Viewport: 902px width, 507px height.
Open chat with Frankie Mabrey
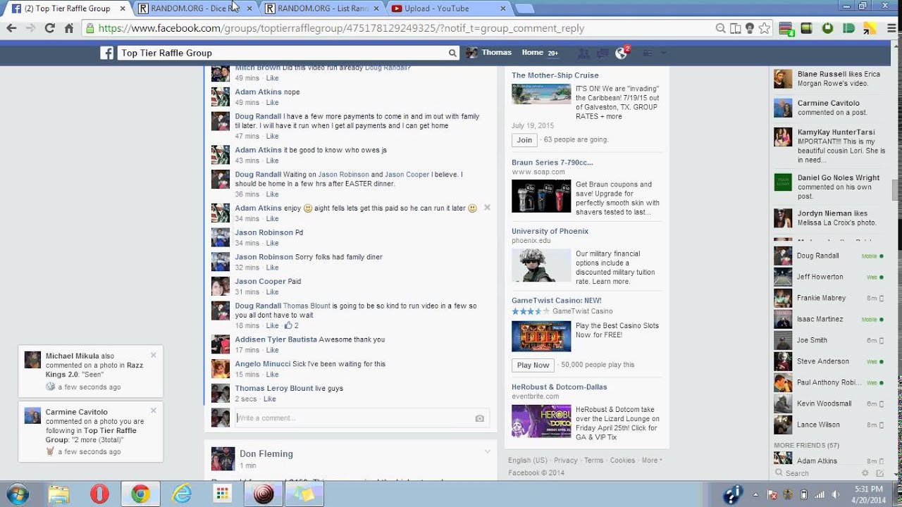829,298
